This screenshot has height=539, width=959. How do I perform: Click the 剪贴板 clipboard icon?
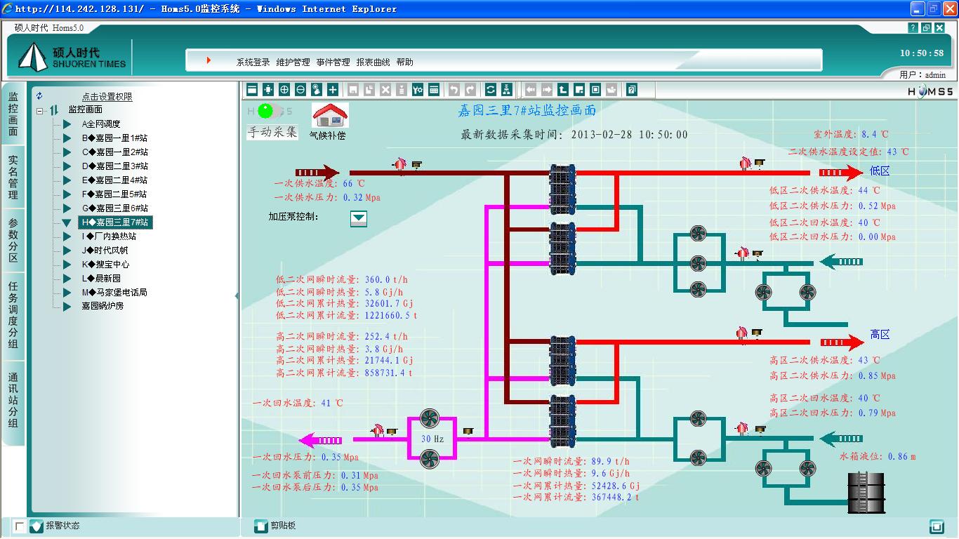pos(260,526)
